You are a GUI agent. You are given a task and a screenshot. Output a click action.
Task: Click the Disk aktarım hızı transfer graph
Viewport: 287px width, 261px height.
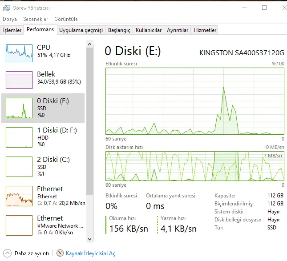point(195,166)
